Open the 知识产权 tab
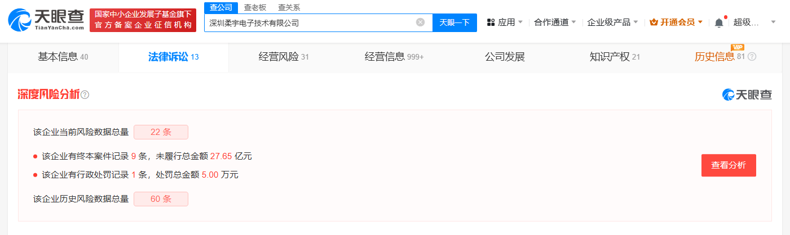The width and height of the screenshot is (790, 235). coord(615,57)
